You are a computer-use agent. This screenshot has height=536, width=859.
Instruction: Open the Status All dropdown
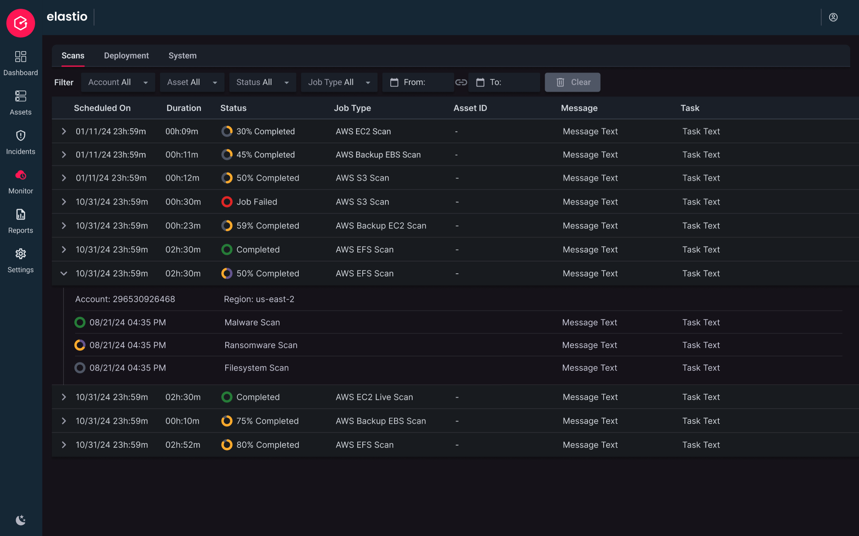tap(262, 82)
